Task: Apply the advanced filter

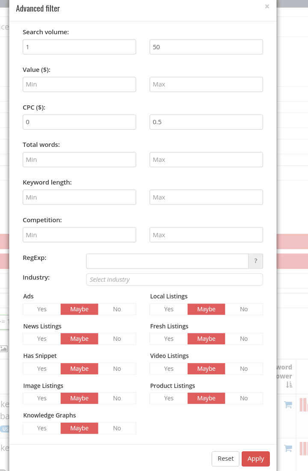Action: tap(255, 459)
